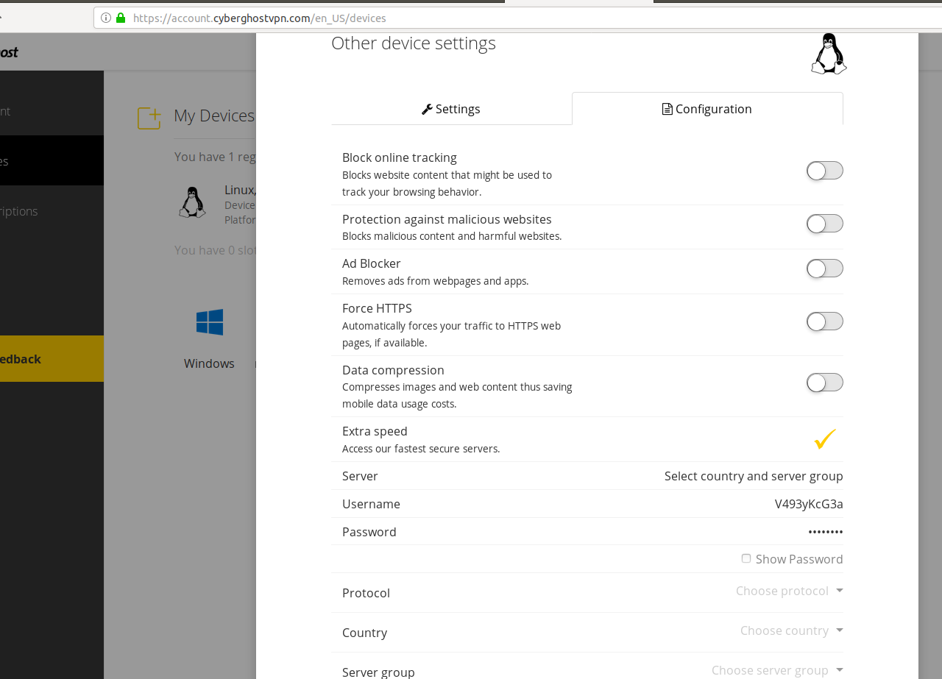The width and height of the screenshot is (942, 679).
Task: Click the Server row label
Action: tap(360, 476)
